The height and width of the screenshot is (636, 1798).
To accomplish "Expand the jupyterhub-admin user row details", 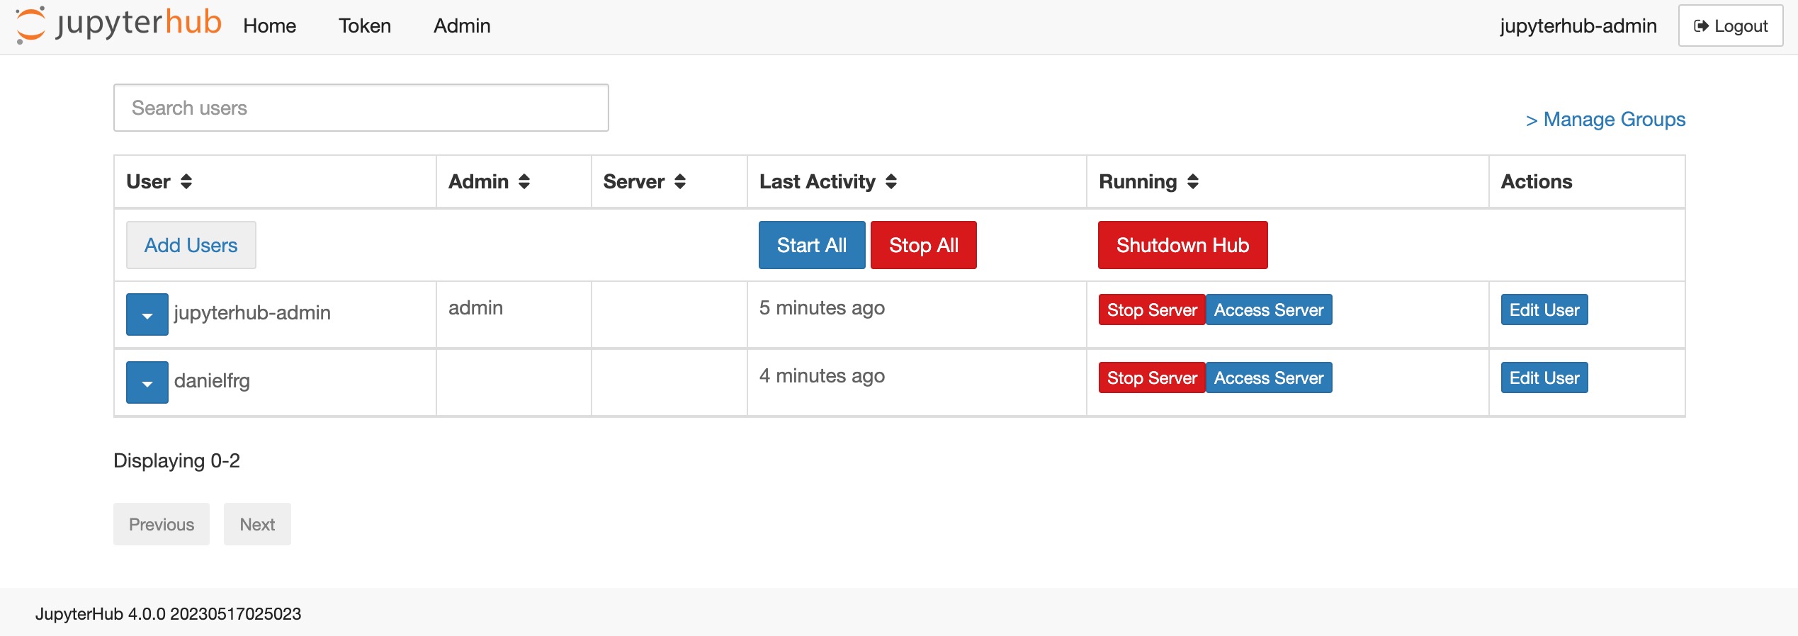I will click(x=147, y=314).
